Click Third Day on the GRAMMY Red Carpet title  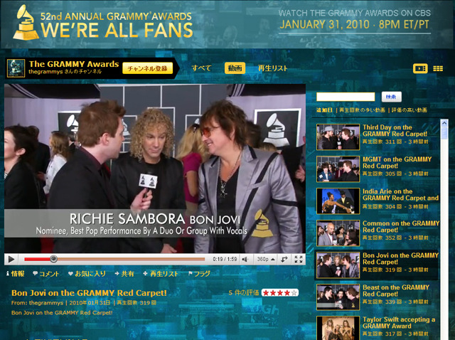pyautogui.click(x=395, y=130)
